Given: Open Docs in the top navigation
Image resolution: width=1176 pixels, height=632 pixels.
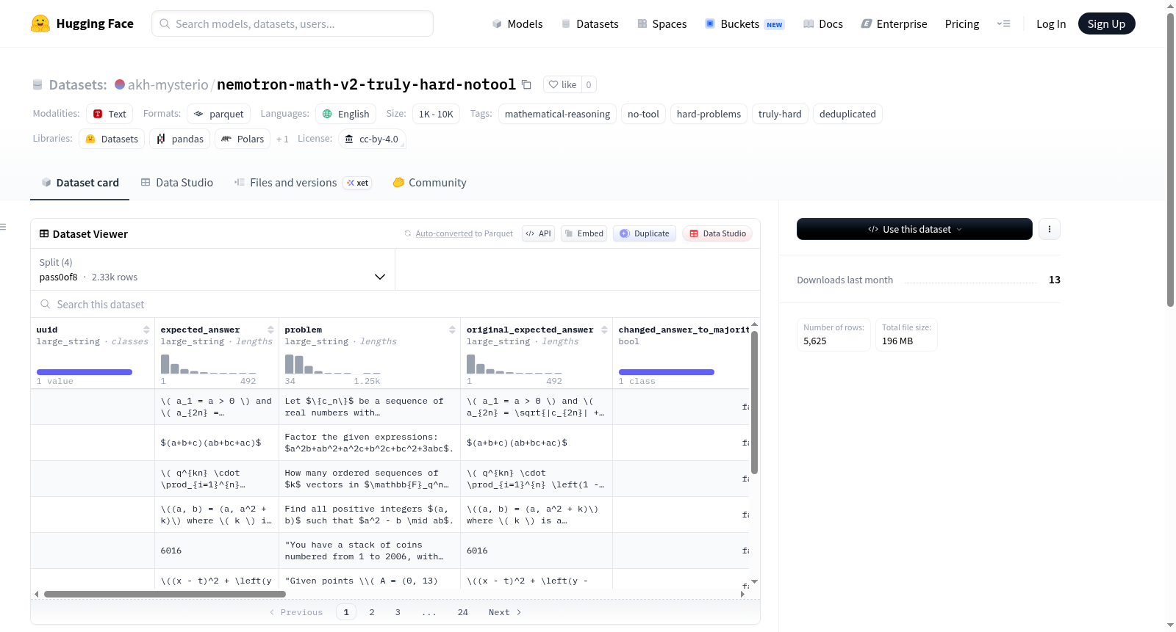Looking at the screenshot, I should 823,23.
